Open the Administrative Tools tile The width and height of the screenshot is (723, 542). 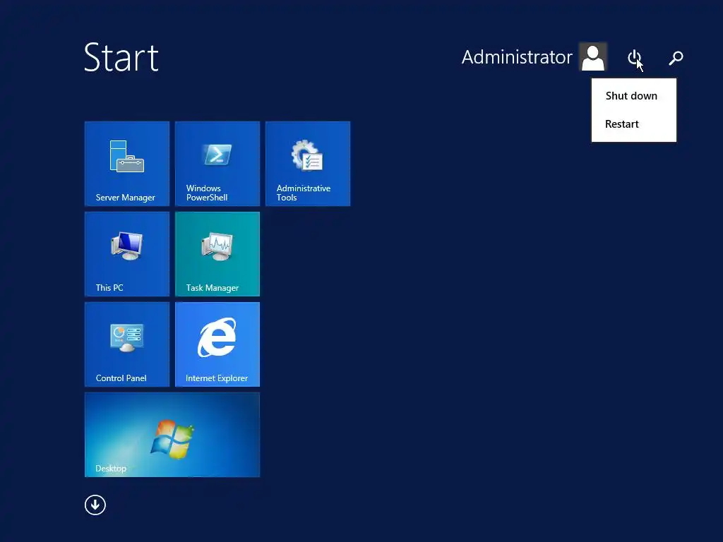[308, 164]
